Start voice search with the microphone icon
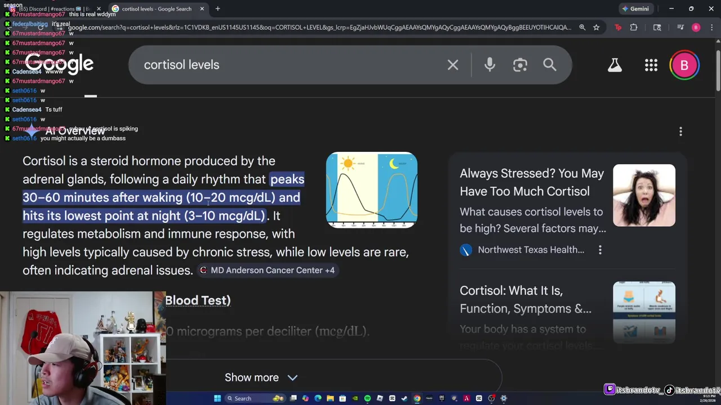This screenshot has height=405, width=721. point(489,65)
